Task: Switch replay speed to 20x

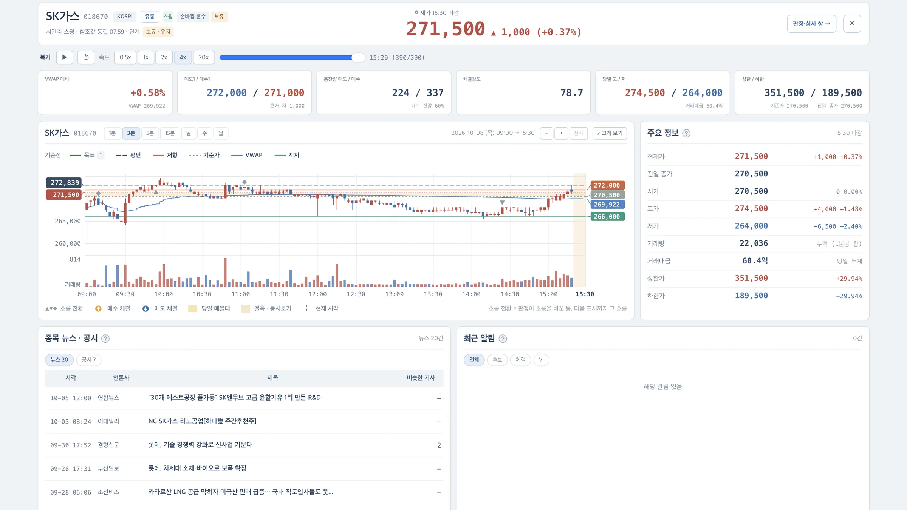Action: (x=204, y=57)
